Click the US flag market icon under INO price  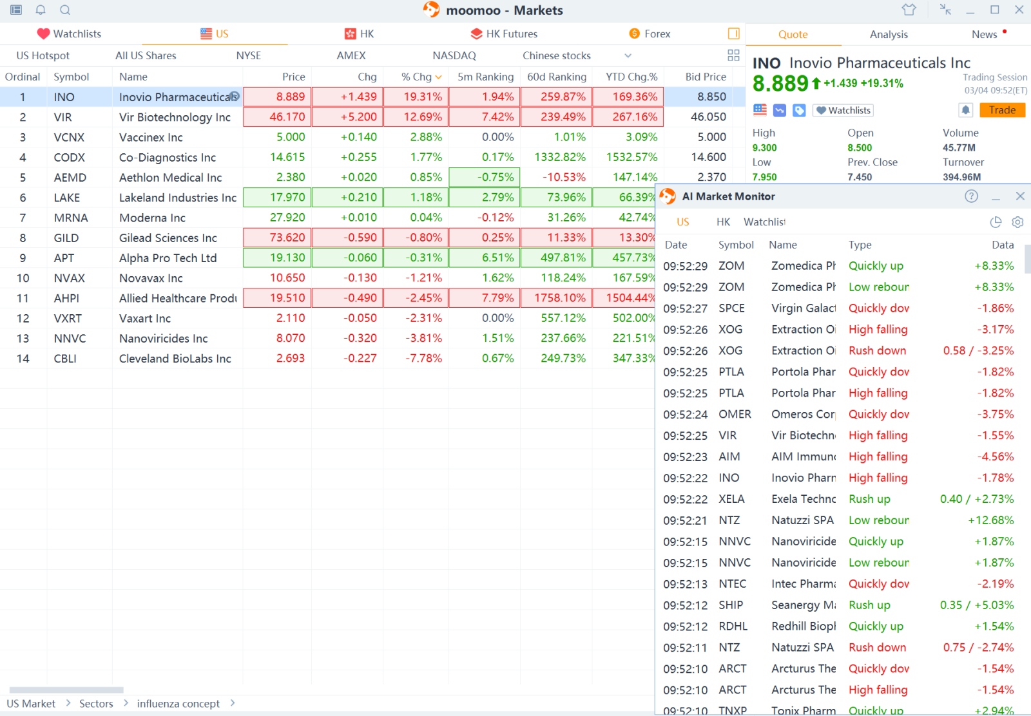pyautogui.click(x=760, y=110)
